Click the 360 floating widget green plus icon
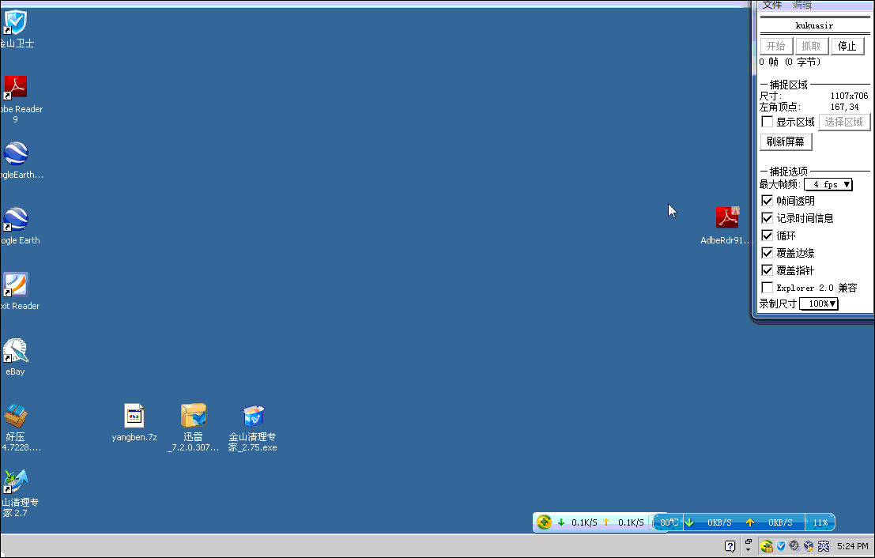 (x=544, y=522)
